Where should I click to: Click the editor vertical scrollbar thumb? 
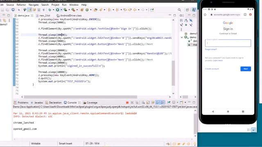173,73
